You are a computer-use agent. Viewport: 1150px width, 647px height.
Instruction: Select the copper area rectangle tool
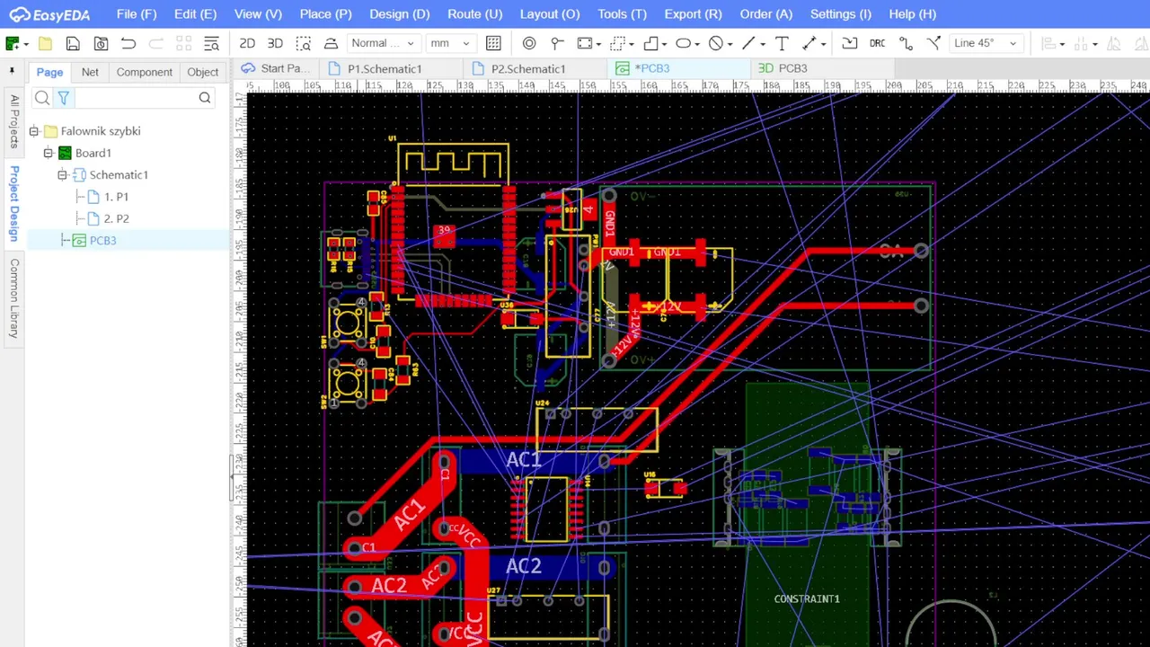(585, 43)
